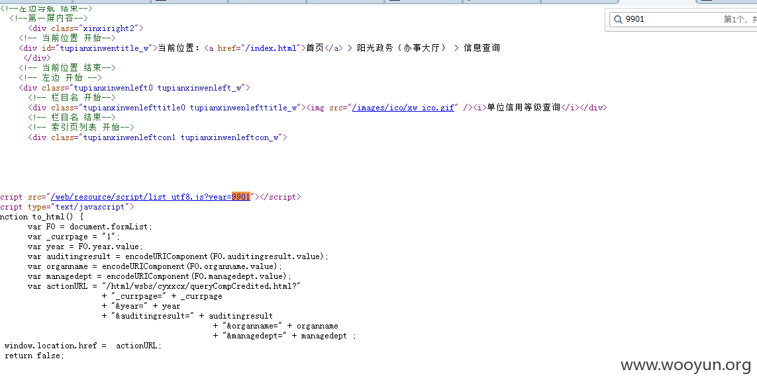The height and width of the screenshot is (384, 757).
Task: Click the queryCompCredited.html actionURL string
Action: pos(201,286)
